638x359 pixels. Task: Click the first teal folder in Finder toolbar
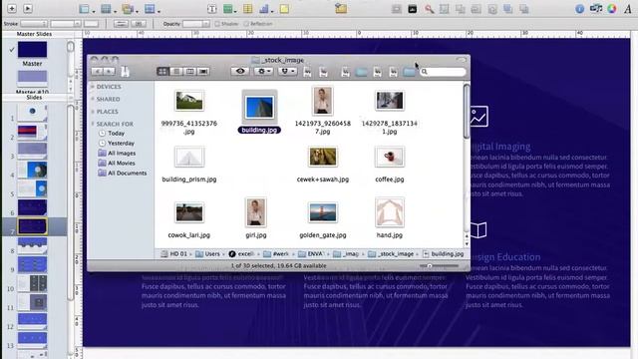click(361, 72)
